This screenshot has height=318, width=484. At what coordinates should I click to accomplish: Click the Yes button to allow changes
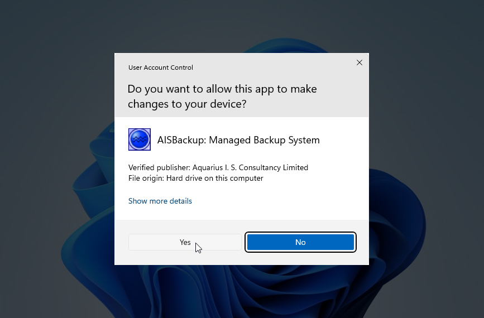185,242
